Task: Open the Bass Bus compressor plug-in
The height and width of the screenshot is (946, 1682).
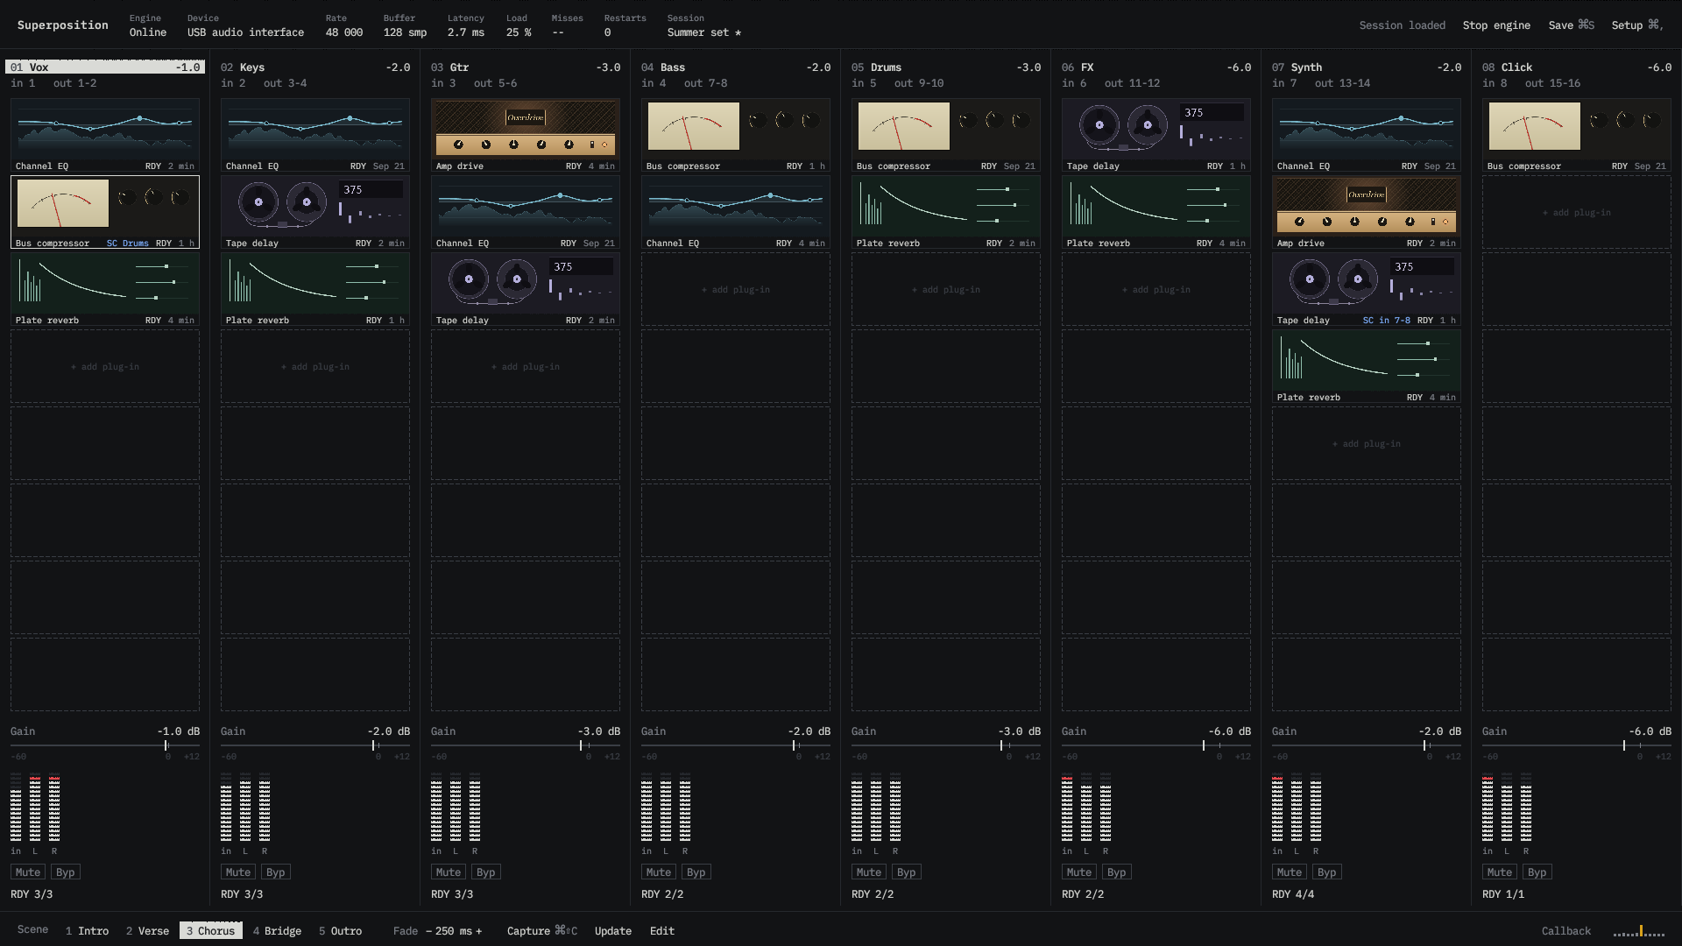Action: click(x=736, y=135)
